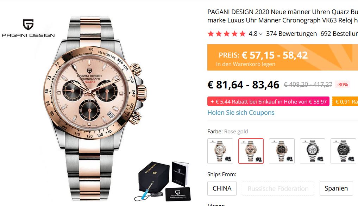Select the silver white-dial watch variant

click(x=313, y=151)
